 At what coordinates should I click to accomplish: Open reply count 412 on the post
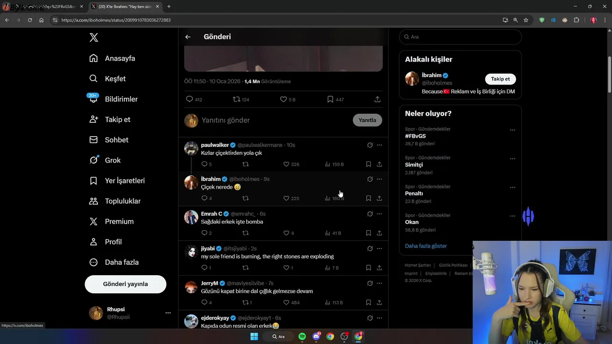(x=194, y=99)
